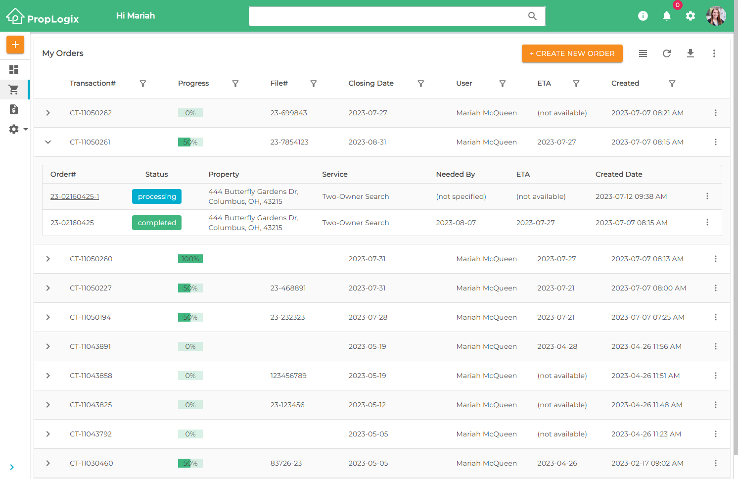Collapse transaction CT-11050261 row
This screenshot has width=738, height=479.
[48, 142]
